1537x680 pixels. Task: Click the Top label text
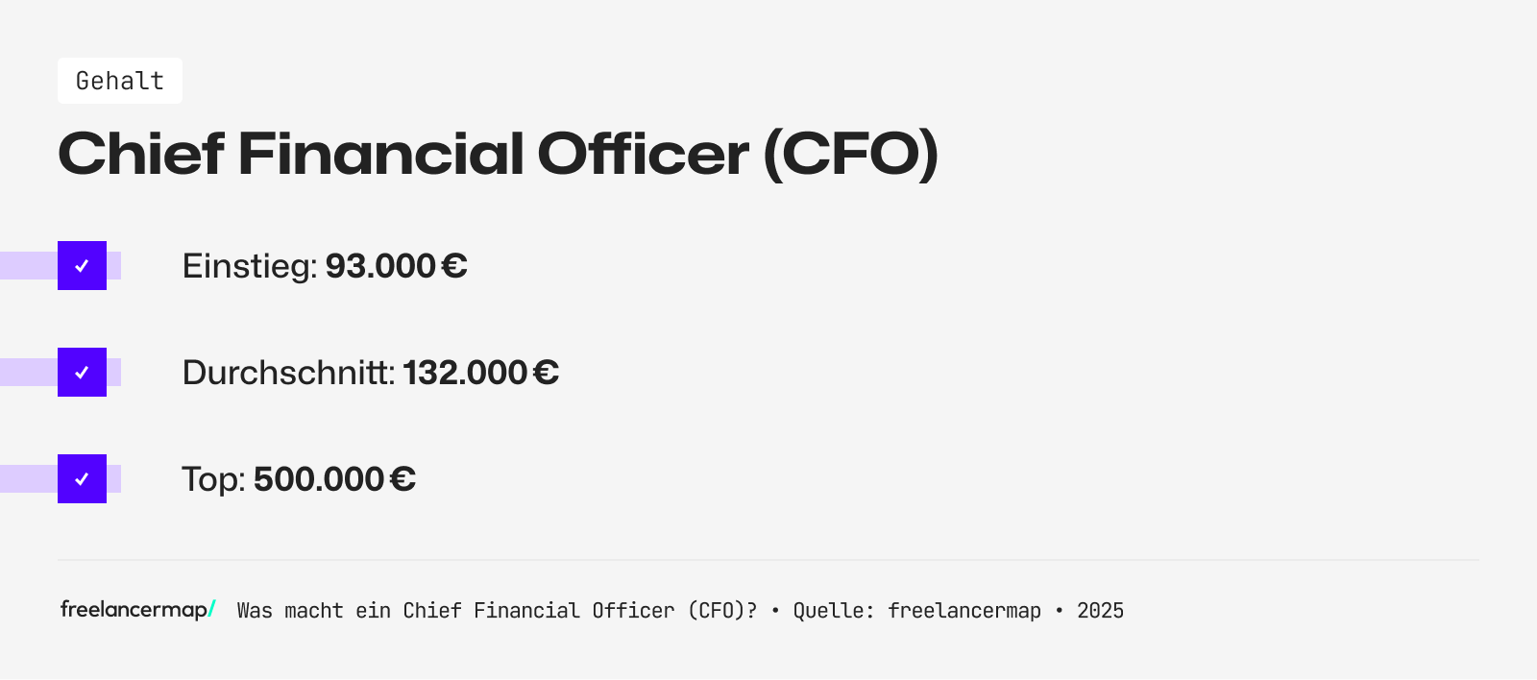tap(213, 479)
